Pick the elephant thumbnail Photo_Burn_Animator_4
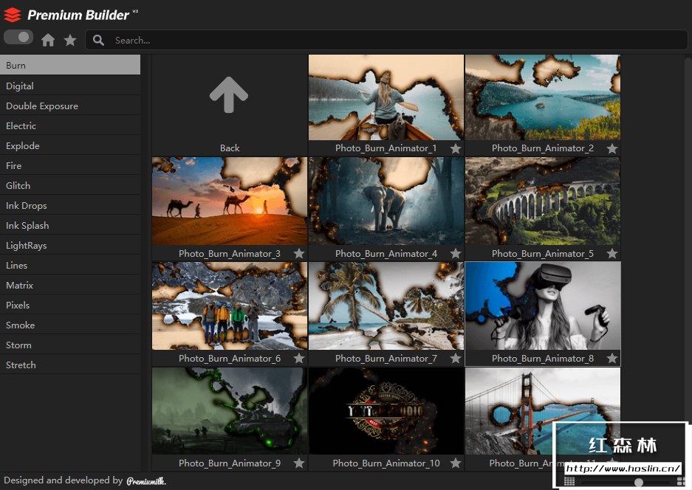Viewport: 692px width, 490px height. coord(386,201)
